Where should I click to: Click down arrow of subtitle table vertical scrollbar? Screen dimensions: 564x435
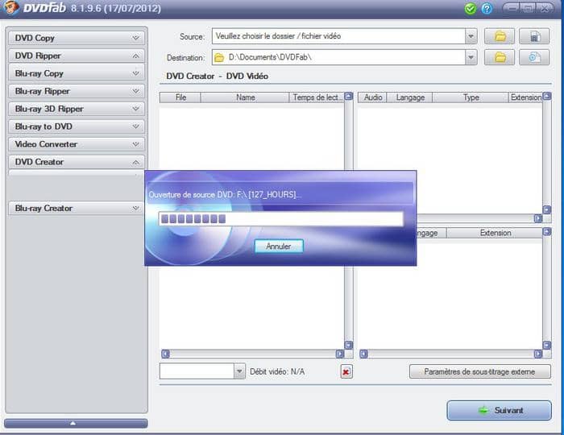547,345
